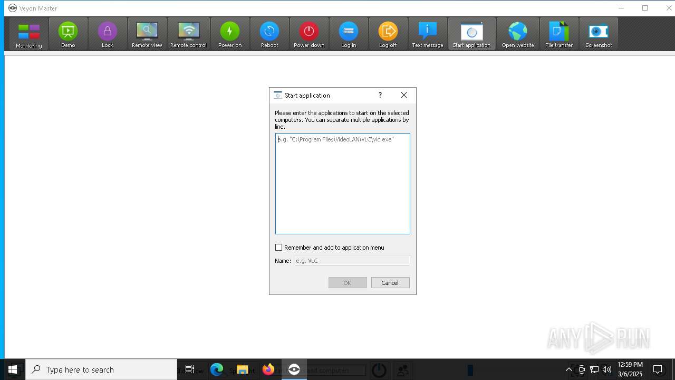Open Remote view
Image resolution: width=675 pixels, height=380 pixels.
point(147,34)
